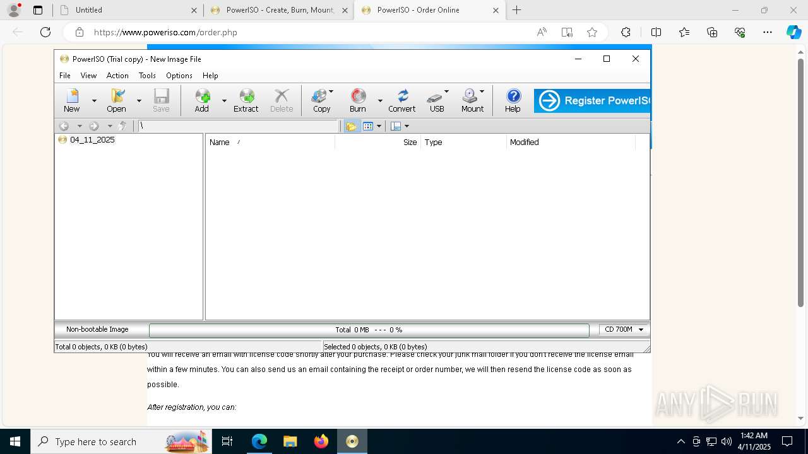
Task: Open the Tools menu
Action: tap(147, 75)
